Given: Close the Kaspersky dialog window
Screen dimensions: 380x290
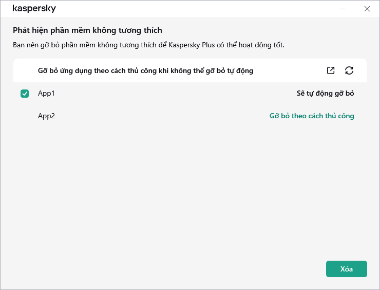Looking at the screenshot, I should [367, 9].
